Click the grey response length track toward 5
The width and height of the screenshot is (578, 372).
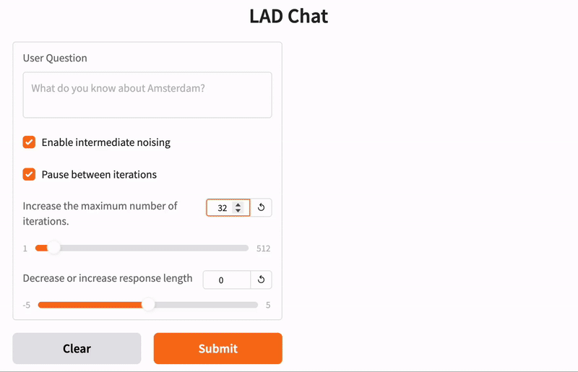click(x=206, y=305)
